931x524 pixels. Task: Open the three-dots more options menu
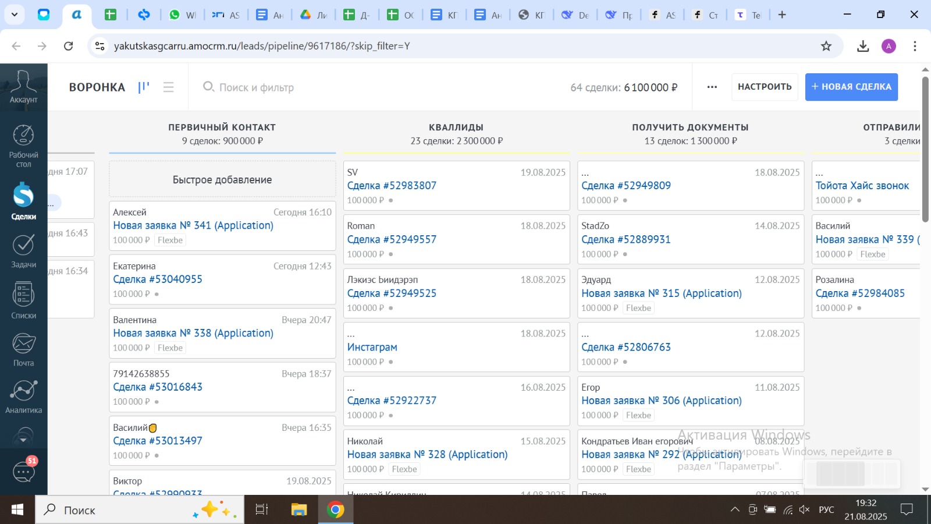(x=712, y=87)
